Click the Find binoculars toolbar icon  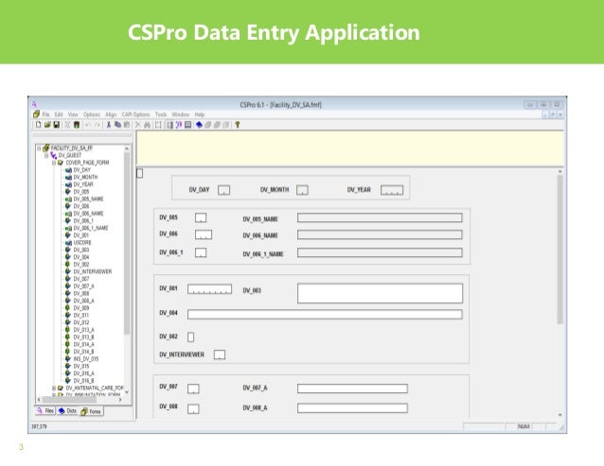pos(147,125)
